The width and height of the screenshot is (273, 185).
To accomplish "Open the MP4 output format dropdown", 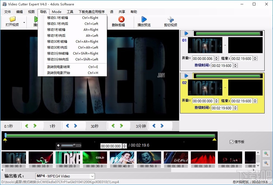I will click(x=65, y=176).
